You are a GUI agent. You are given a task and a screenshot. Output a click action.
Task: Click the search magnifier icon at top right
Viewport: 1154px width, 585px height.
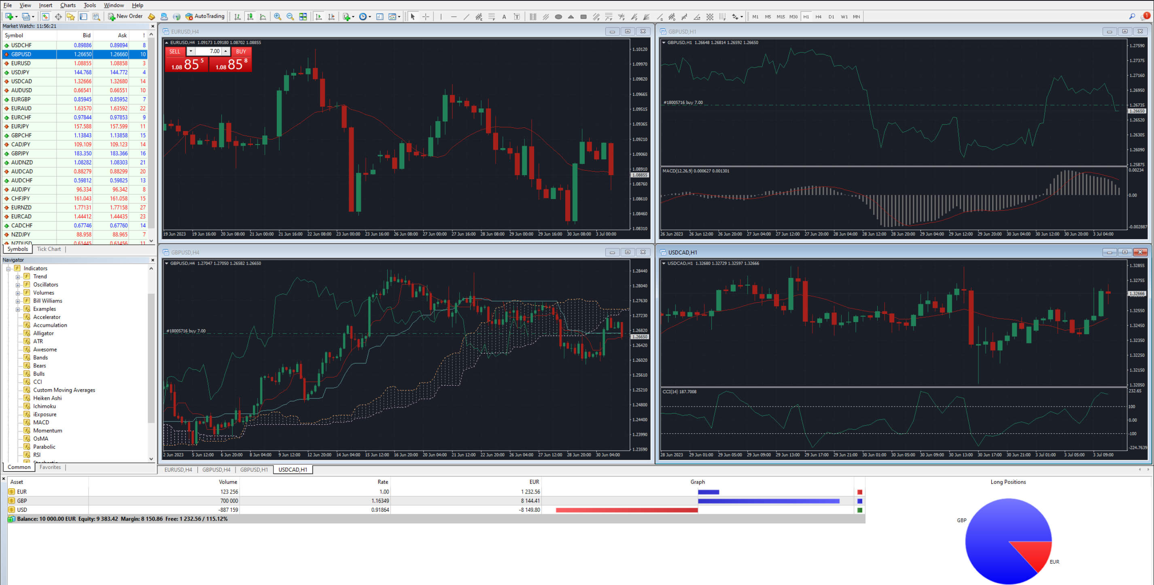(1132, 17)
